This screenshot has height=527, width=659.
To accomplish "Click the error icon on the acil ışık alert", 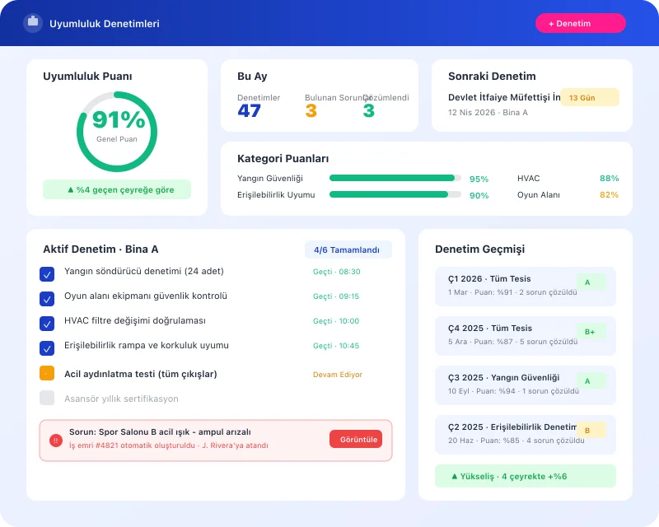I will click(56, 440).
